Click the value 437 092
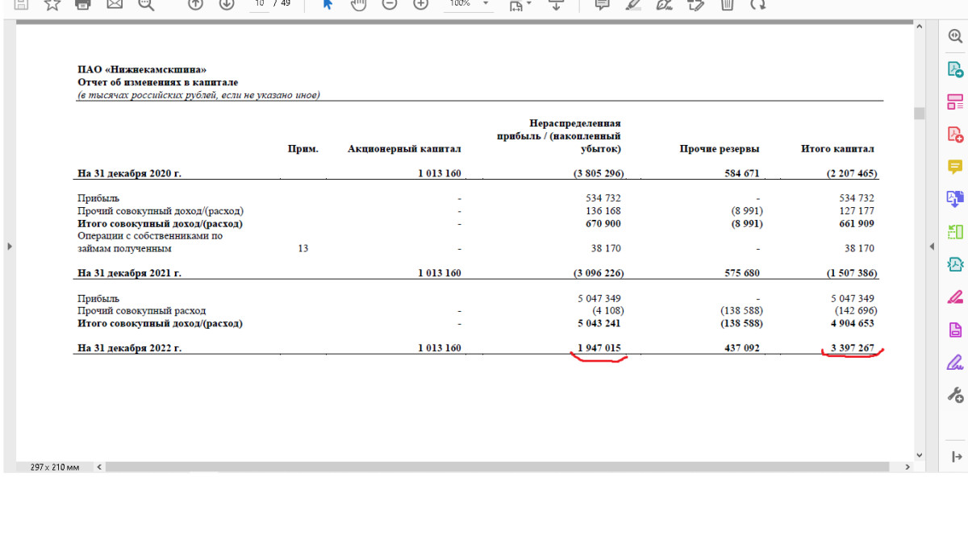Image resolution: width=968 pixels, height=543 pixels. point(741,348)
